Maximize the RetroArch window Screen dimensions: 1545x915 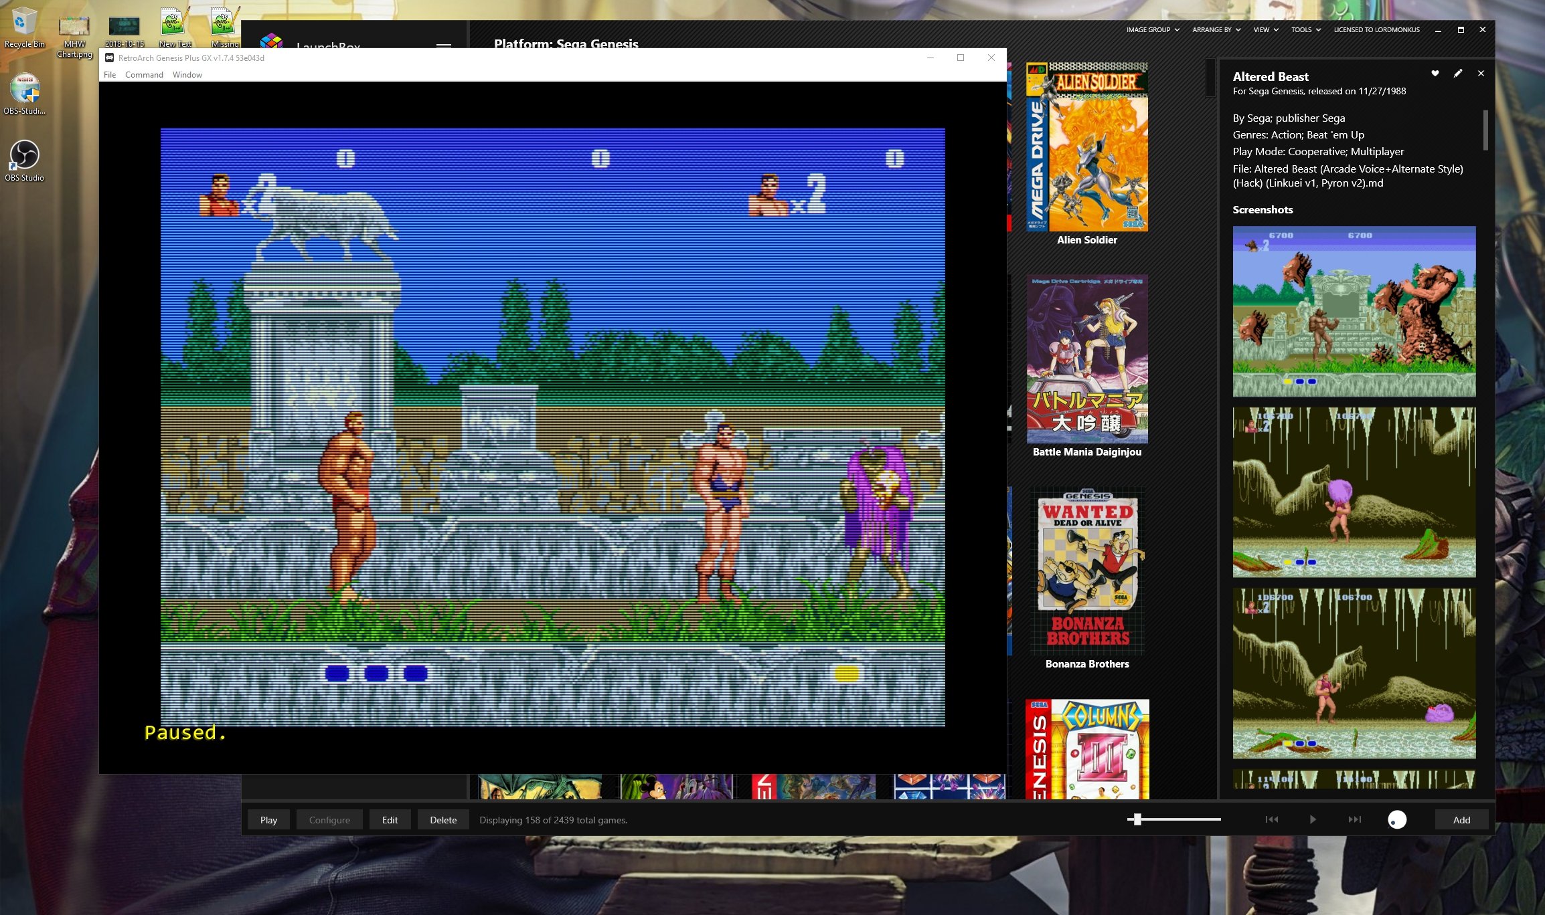point(961,58)
